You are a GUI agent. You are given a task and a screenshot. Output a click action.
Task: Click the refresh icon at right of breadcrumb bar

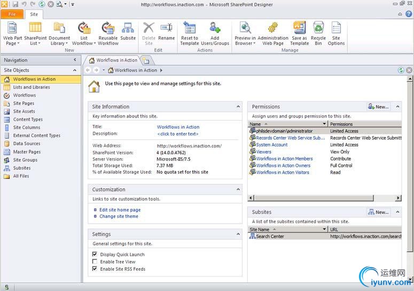(x=401, y=70)
